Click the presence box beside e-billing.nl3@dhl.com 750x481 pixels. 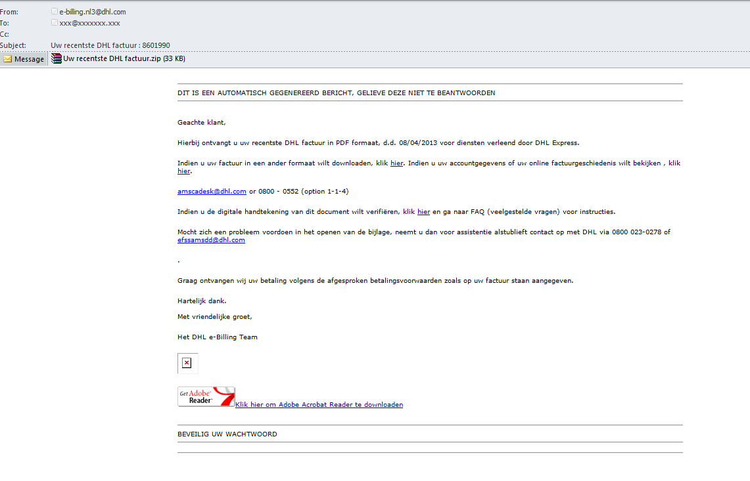(x=55, y=11)
